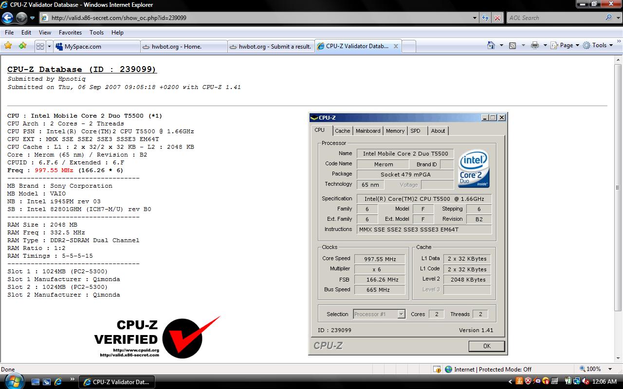
Task: Expand Quick Launch overflow chevron
Action: coord(73,379)
